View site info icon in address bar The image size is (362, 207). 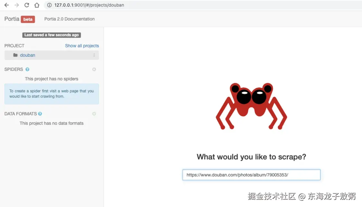tap(49, 5)
